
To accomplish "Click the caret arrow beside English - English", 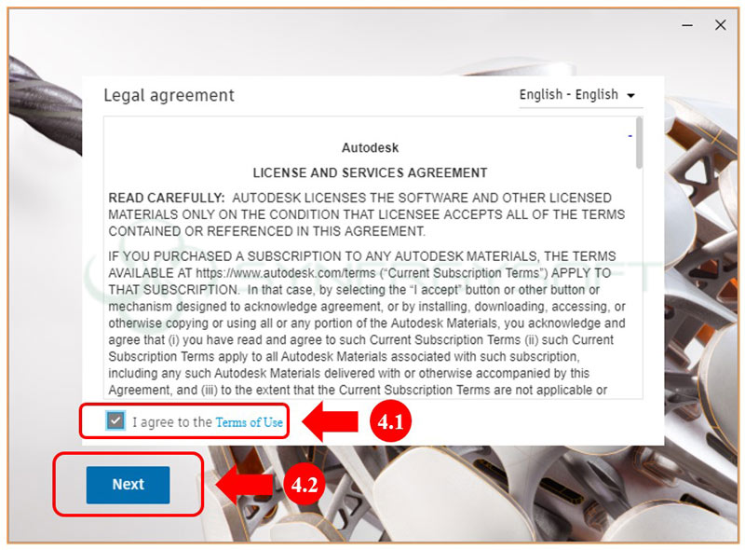I will [630, 96].
